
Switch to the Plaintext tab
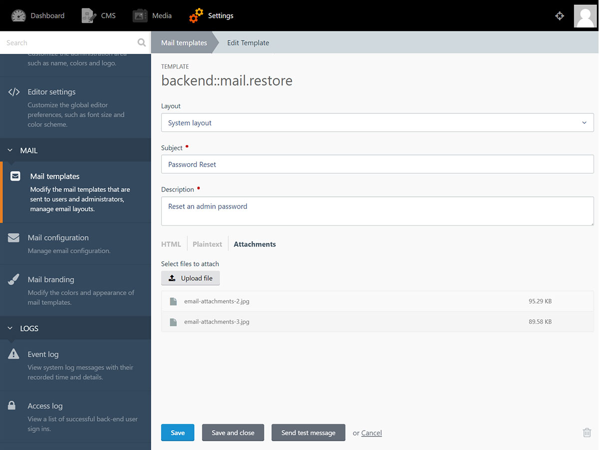(x=207, y=244)
